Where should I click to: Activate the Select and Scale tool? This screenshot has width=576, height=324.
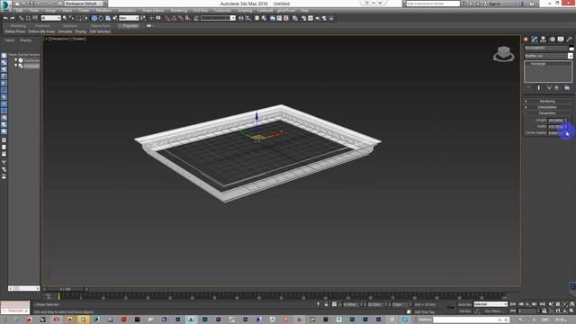108,18
